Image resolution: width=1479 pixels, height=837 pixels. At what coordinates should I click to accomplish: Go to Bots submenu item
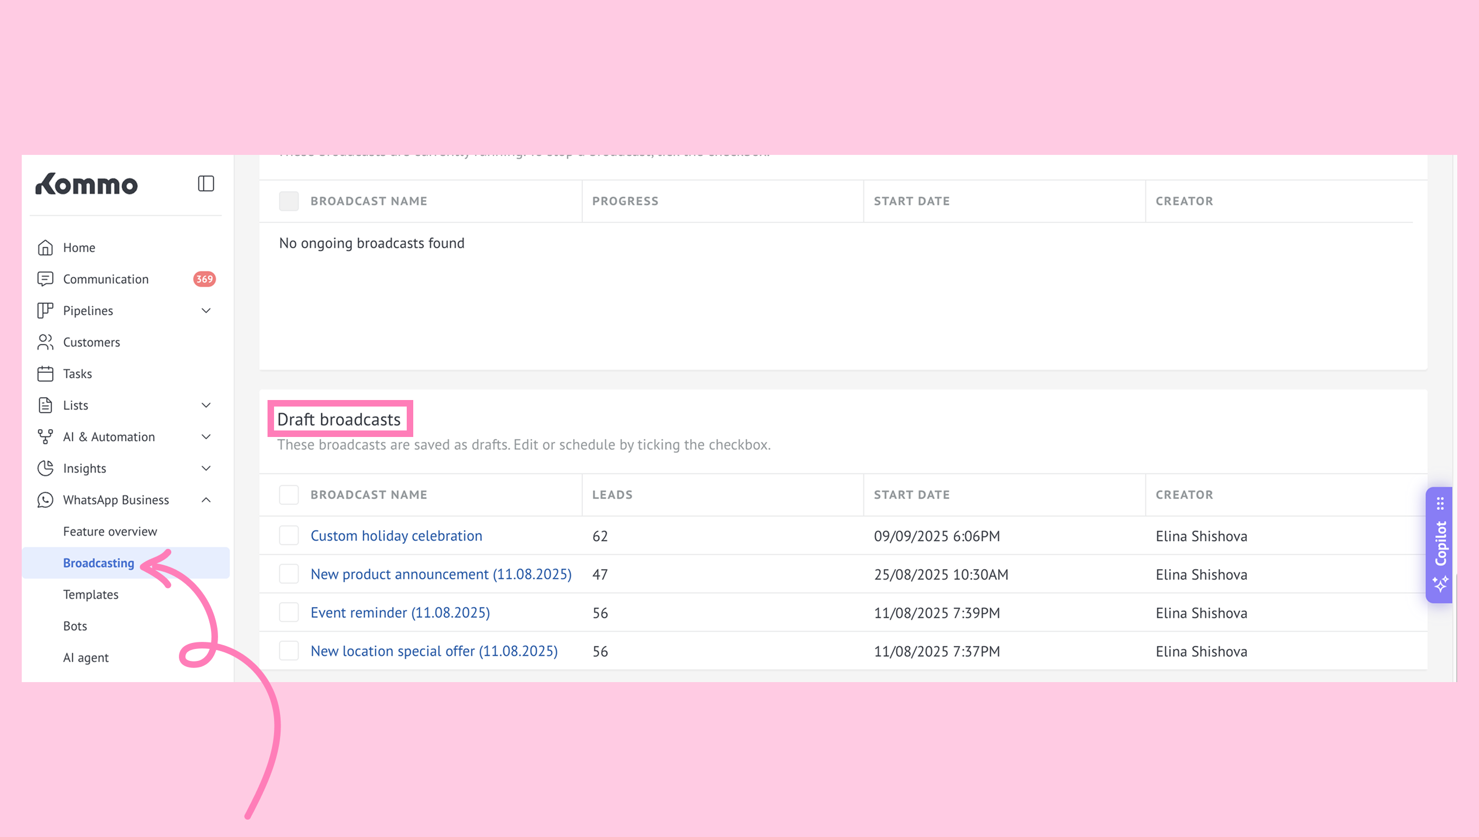coord(76,627)
